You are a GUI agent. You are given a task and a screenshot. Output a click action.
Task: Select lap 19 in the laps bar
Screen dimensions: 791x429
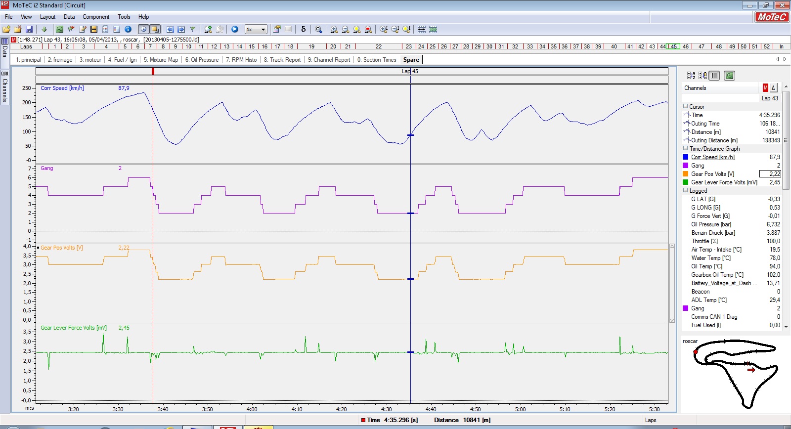[x=311, y=46]
